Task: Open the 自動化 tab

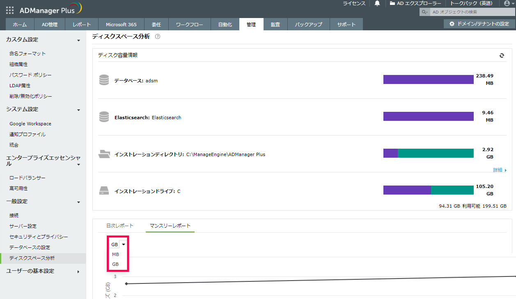Action: click(225, 25)
